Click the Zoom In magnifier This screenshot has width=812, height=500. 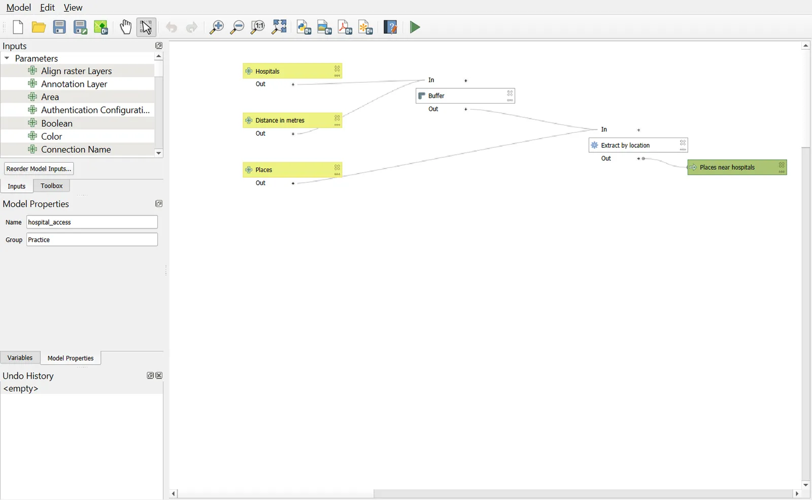pyautogui.click(x=217, y=27)
